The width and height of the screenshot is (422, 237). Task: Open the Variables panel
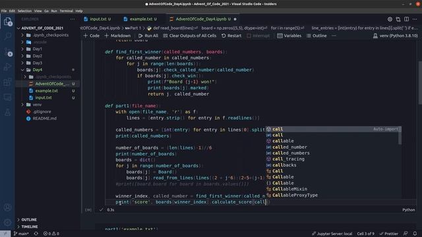click(x=289, y=36)
